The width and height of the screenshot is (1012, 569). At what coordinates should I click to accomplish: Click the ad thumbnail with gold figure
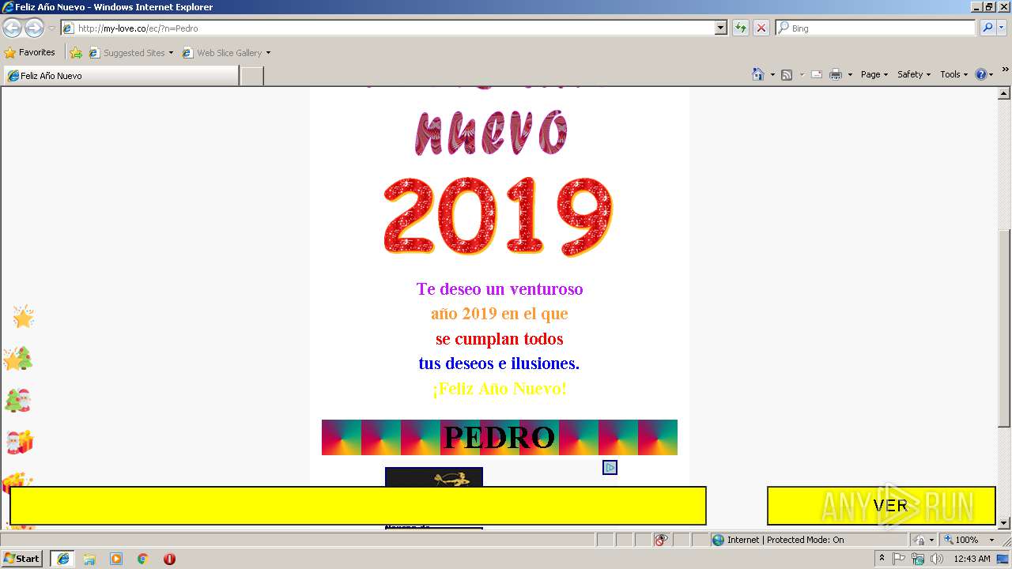tap(433, 477)
